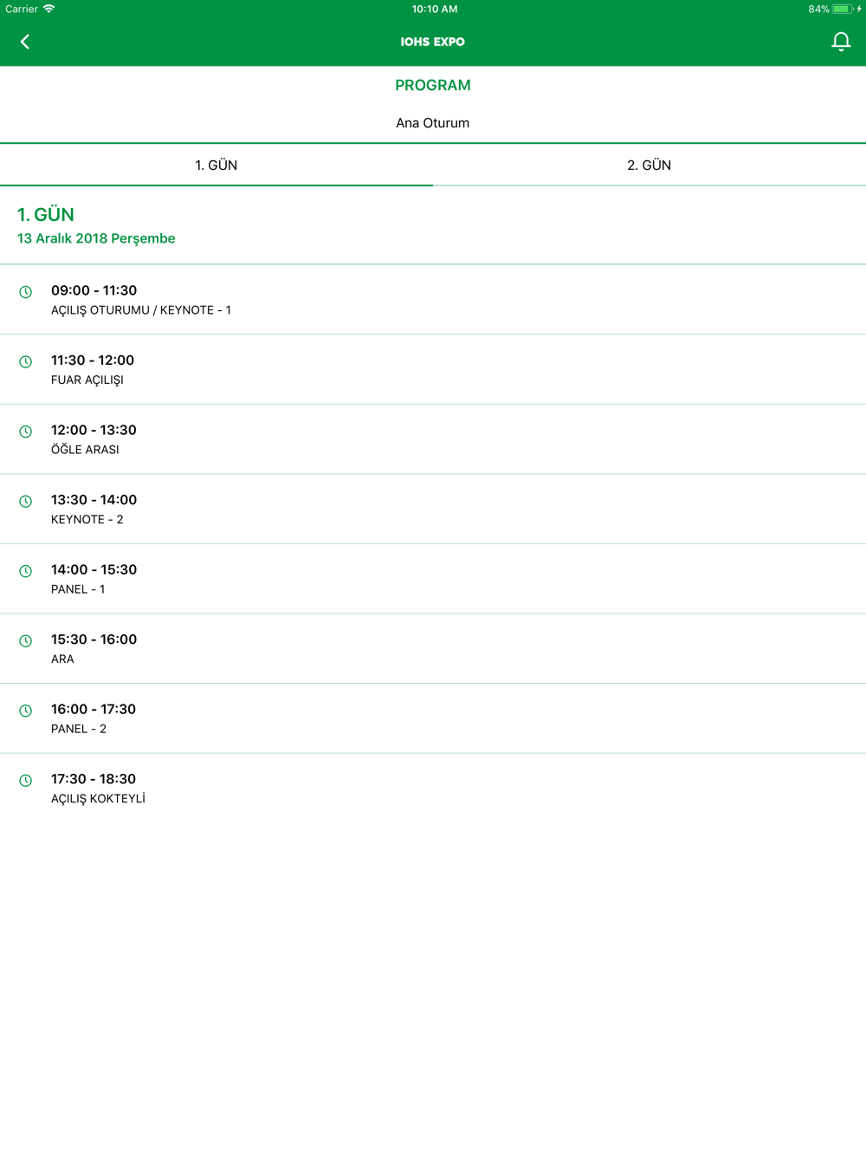Viewport: 866px width, 1156px height.
Task: Switch to the 2. GÜN tab
Action: (x=649, y=165)
